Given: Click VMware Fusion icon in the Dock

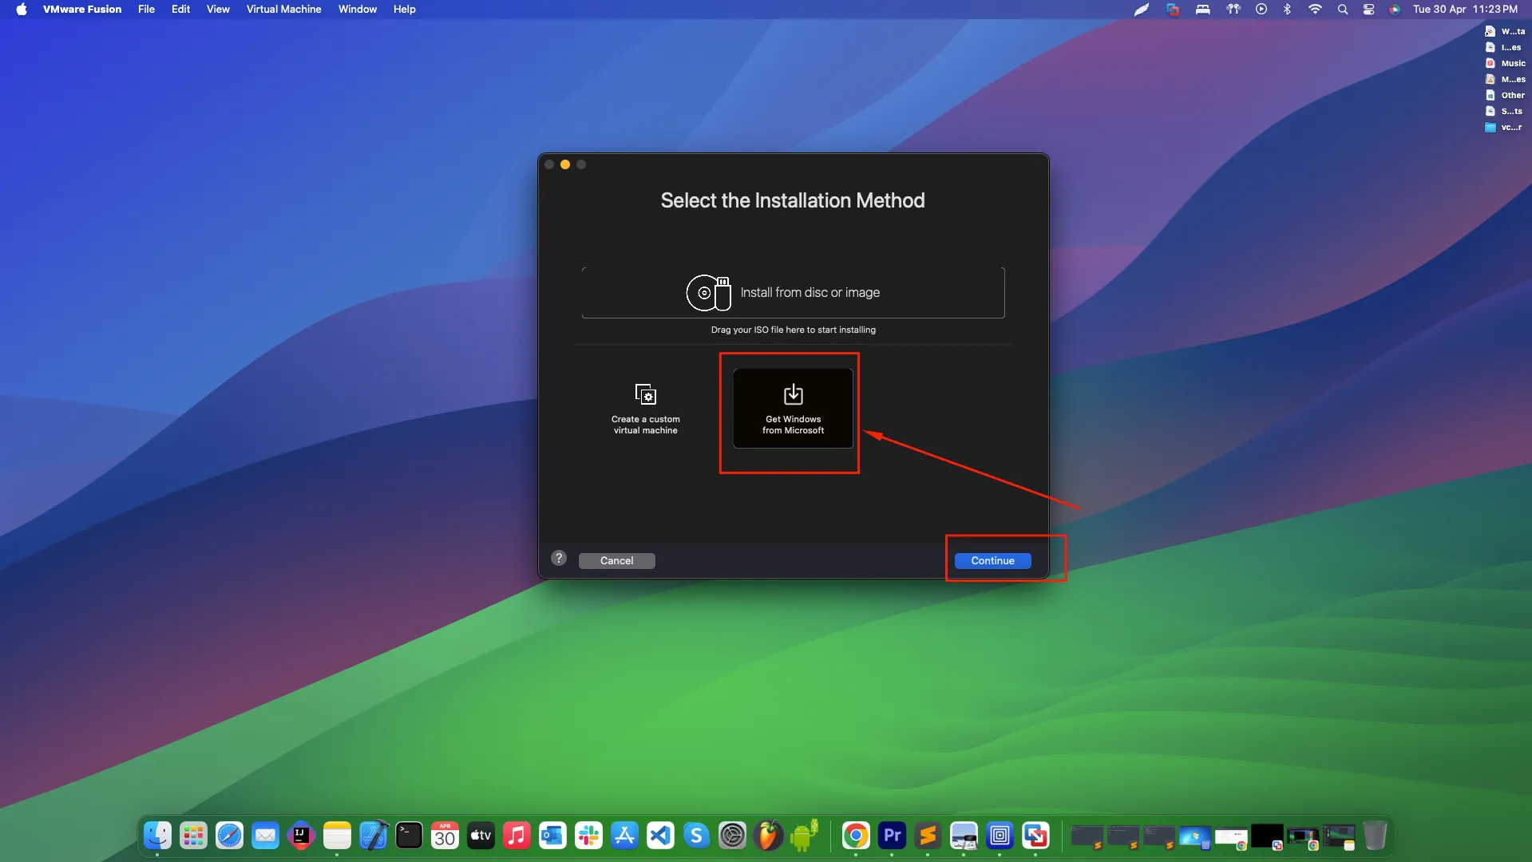Looking at the screenshot, I should pos(1035,836).
